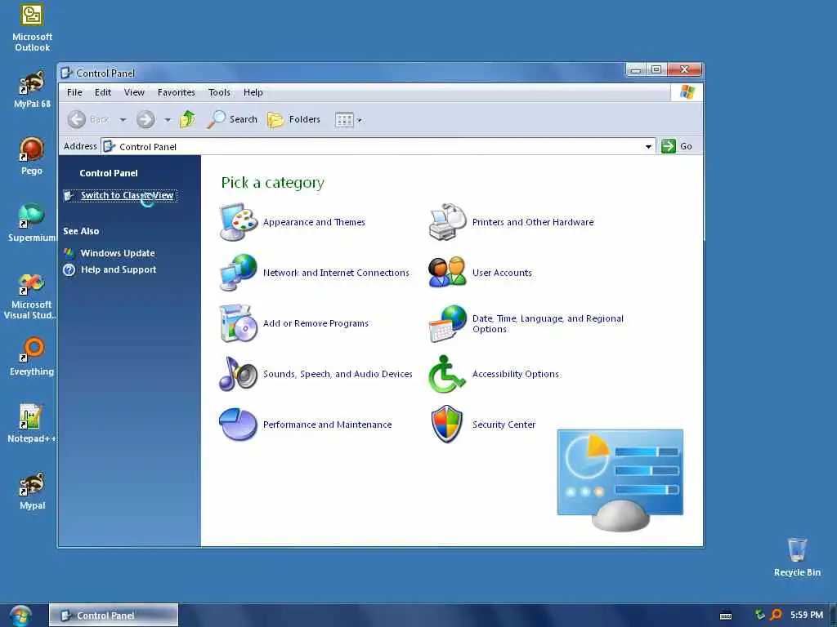The height and width of the screenshot is (627, 837).
Task: Open Help and Support link
Action: (x=119, y=269)
